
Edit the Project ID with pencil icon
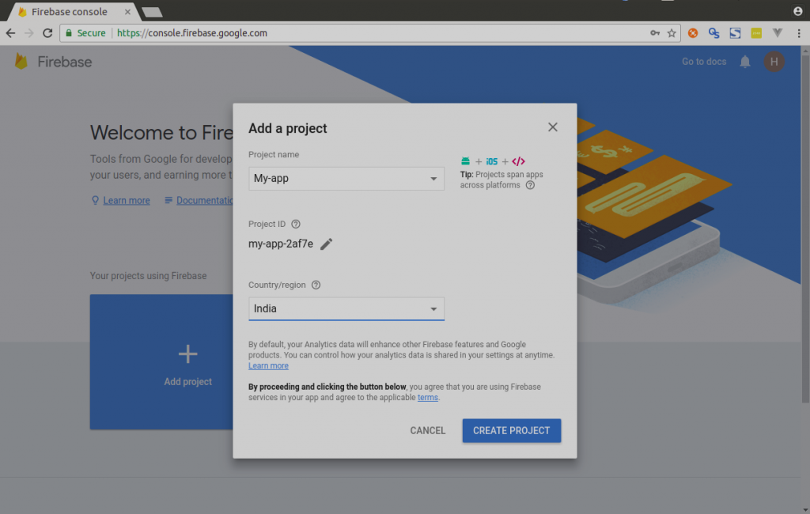click(326, 244)
